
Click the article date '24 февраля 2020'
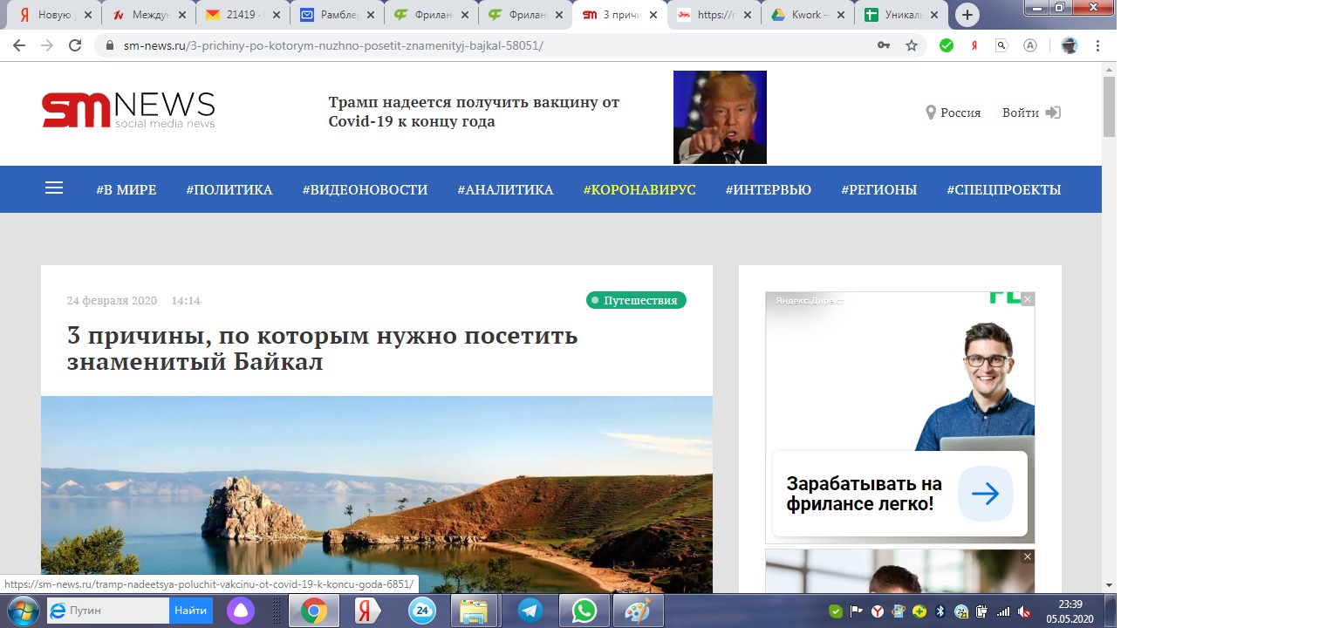pyautogui.click(x=112, y=301)
